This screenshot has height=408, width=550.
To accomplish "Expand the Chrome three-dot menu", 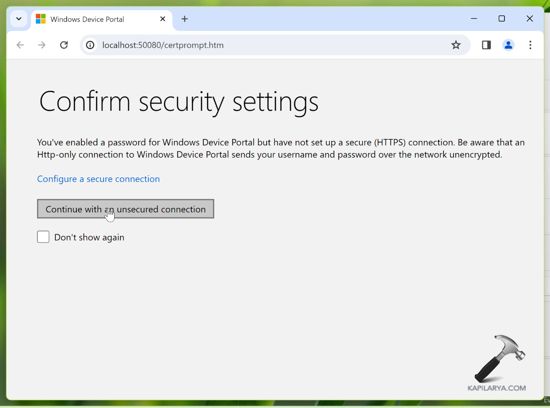I will coord(530,45).
